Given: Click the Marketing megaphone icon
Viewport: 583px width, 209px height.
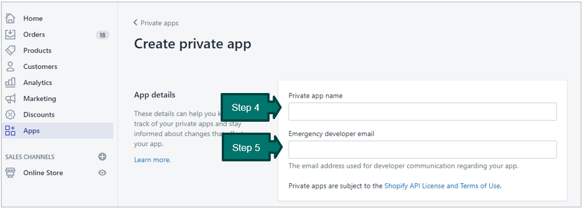Looking at the screenshot, I should coord(10,99).
